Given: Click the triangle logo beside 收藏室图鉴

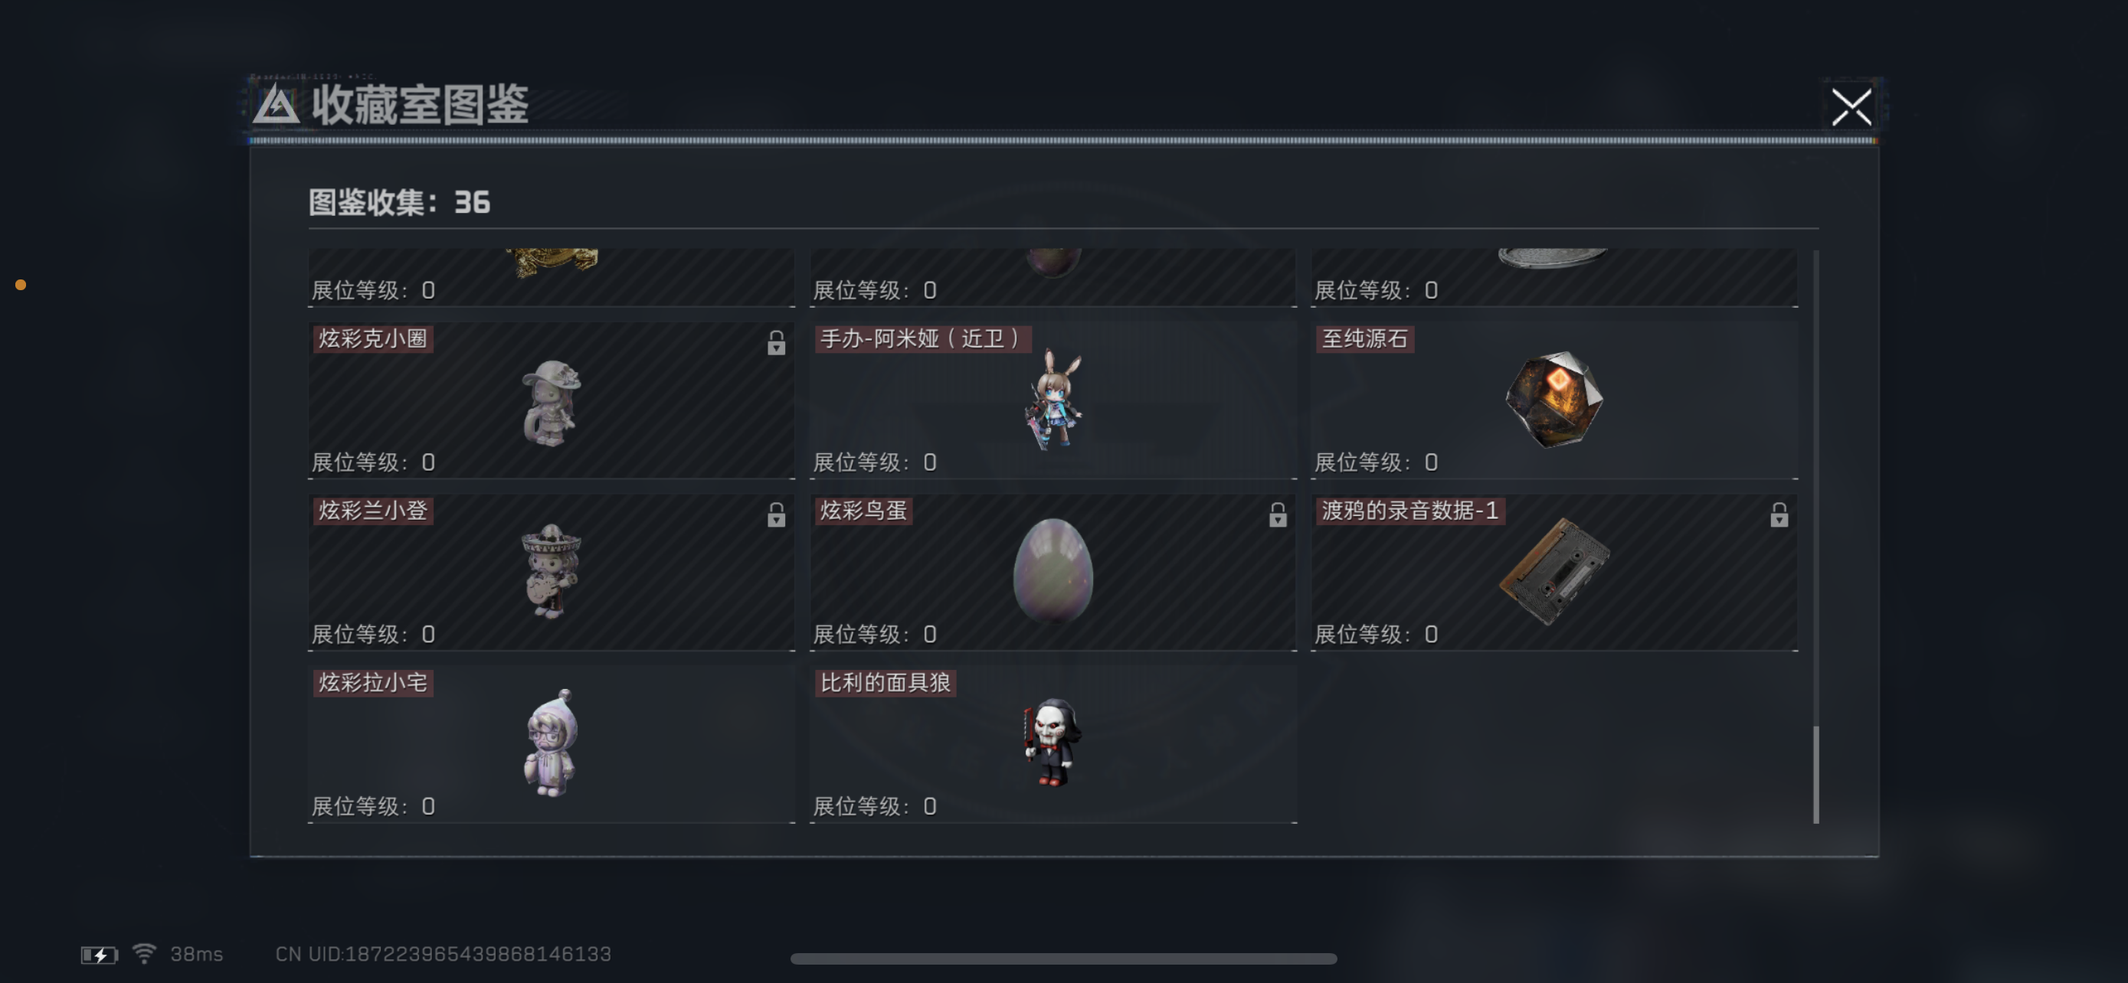Looking at the screenshot, I should (275, 106).
